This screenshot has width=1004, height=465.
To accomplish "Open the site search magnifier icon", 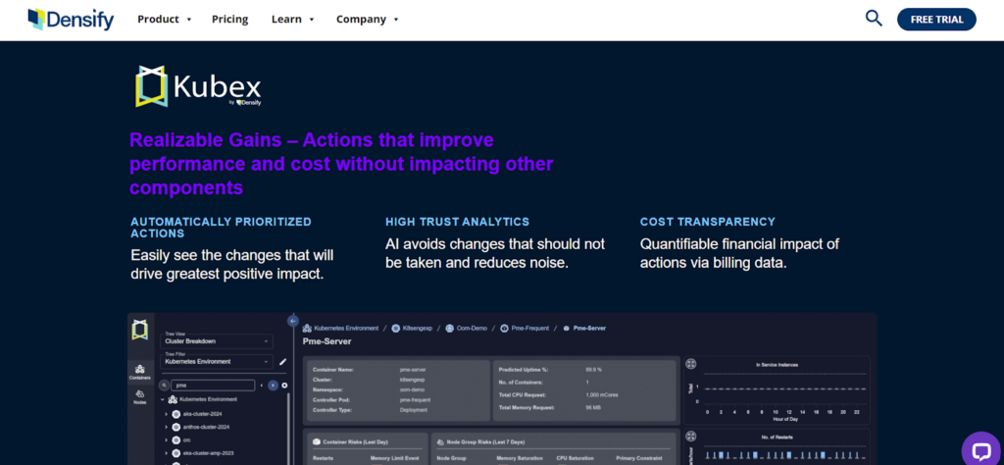I will (874, 18).
